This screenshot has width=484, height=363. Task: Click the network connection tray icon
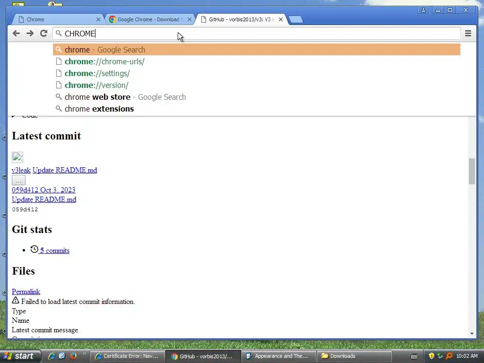440,356
